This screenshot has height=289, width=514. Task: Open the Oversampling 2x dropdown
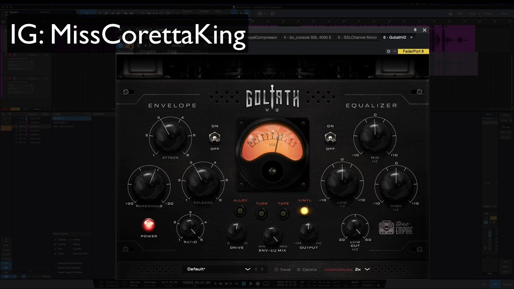coord(362,269)
